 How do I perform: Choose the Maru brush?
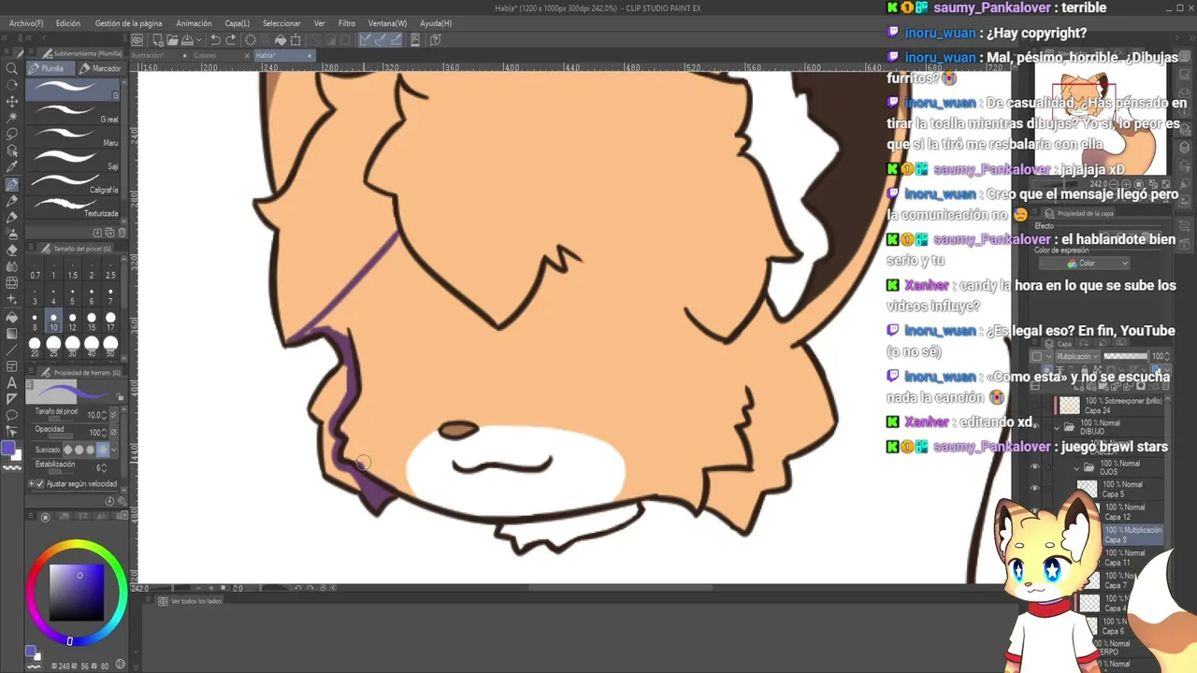click(74, 136)
